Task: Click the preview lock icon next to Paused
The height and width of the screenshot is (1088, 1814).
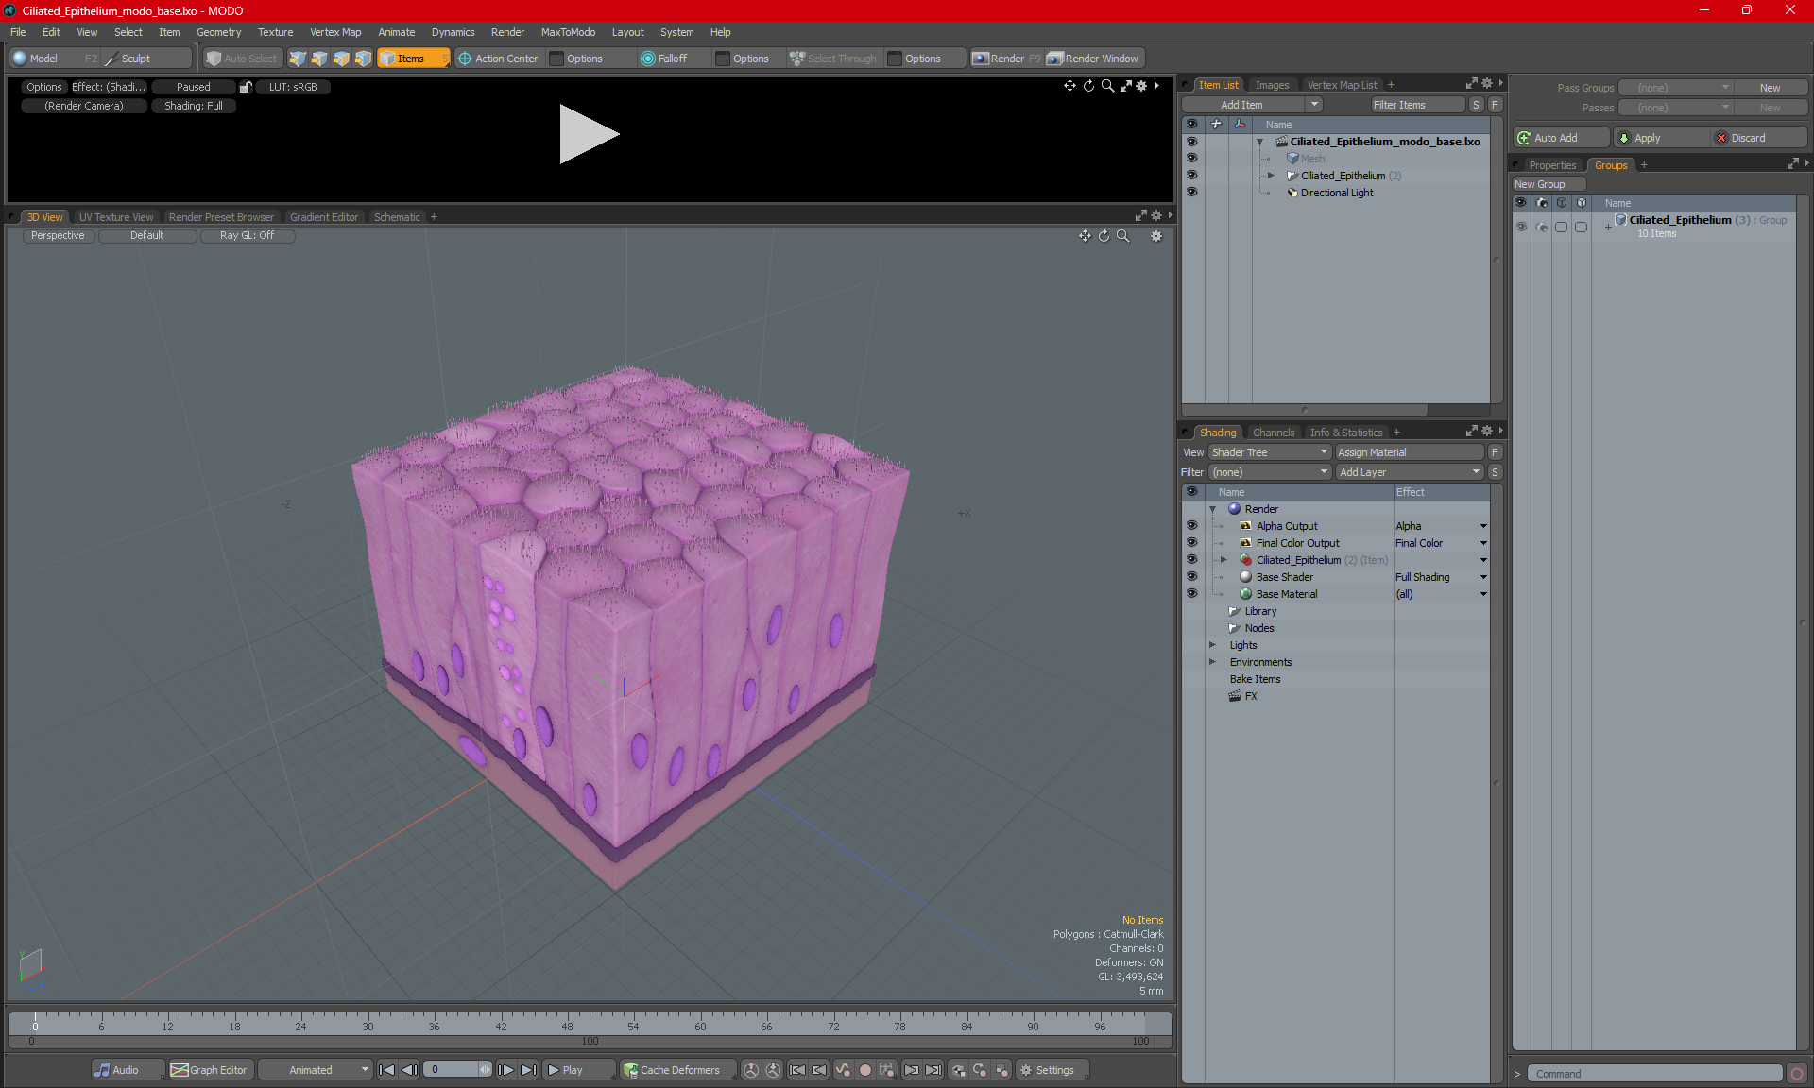Action: (x=246, y=87)
